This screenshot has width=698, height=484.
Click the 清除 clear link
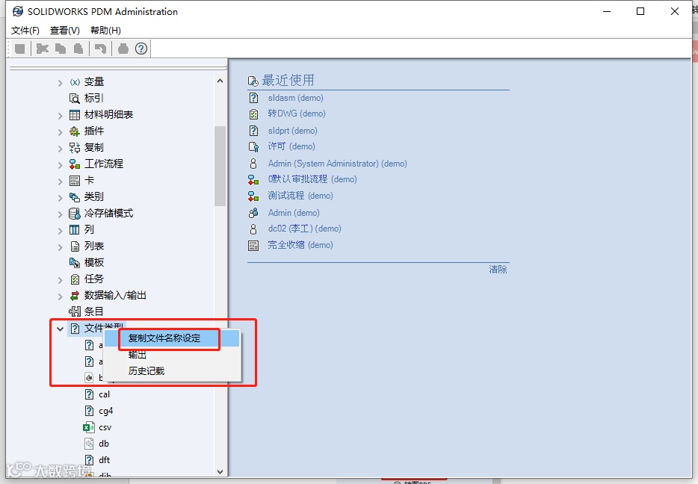(498, 270)
